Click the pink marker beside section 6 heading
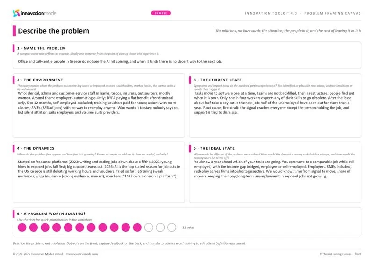This screenshot has height=265, width=374. (x=14, y=214)
